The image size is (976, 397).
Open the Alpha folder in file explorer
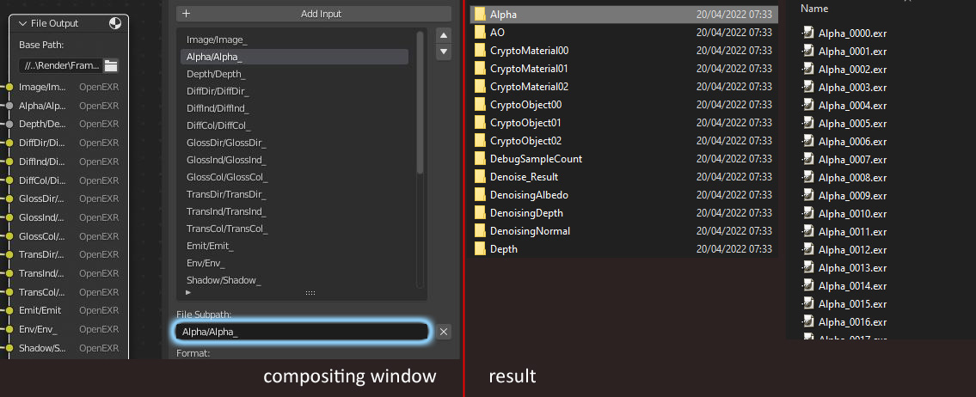click(623, 14)
